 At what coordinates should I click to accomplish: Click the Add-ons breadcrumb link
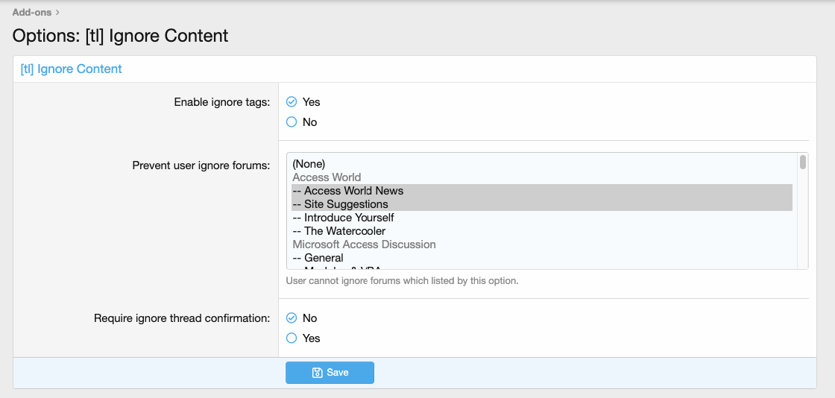tap(31, 12)
